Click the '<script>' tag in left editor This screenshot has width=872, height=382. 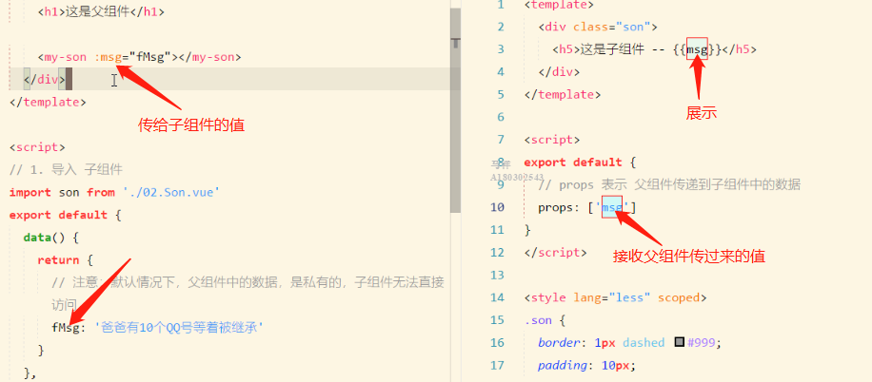[x=37, y=147]
